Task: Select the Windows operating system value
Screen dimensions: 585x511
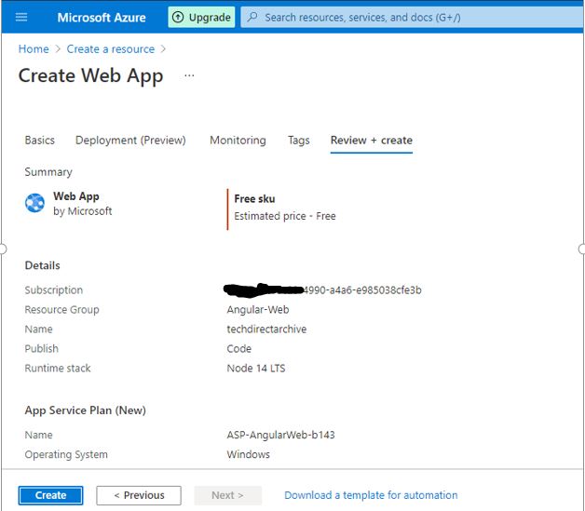Action: point(248,454)
